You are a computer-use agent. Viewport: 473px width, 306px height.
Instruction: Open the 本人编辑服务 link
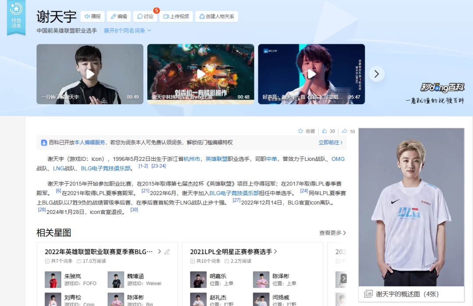tap(90, 142)
